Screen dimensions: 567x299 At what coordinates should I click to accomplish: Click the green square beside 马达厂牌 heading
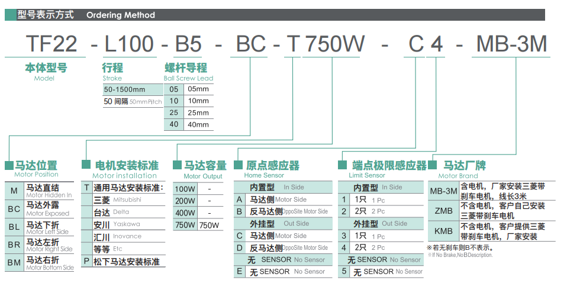432,165
